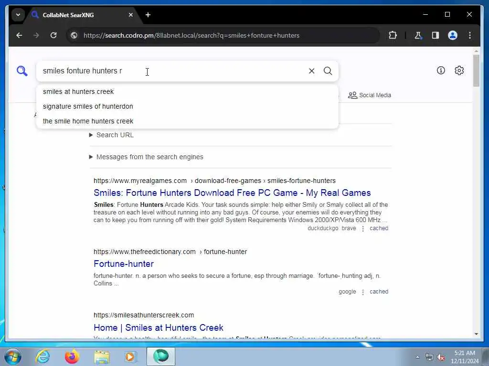489x366 pixels.
Task: Click the https://smilesathunterscreek.com result URL
Action: [x=143, y=315]
